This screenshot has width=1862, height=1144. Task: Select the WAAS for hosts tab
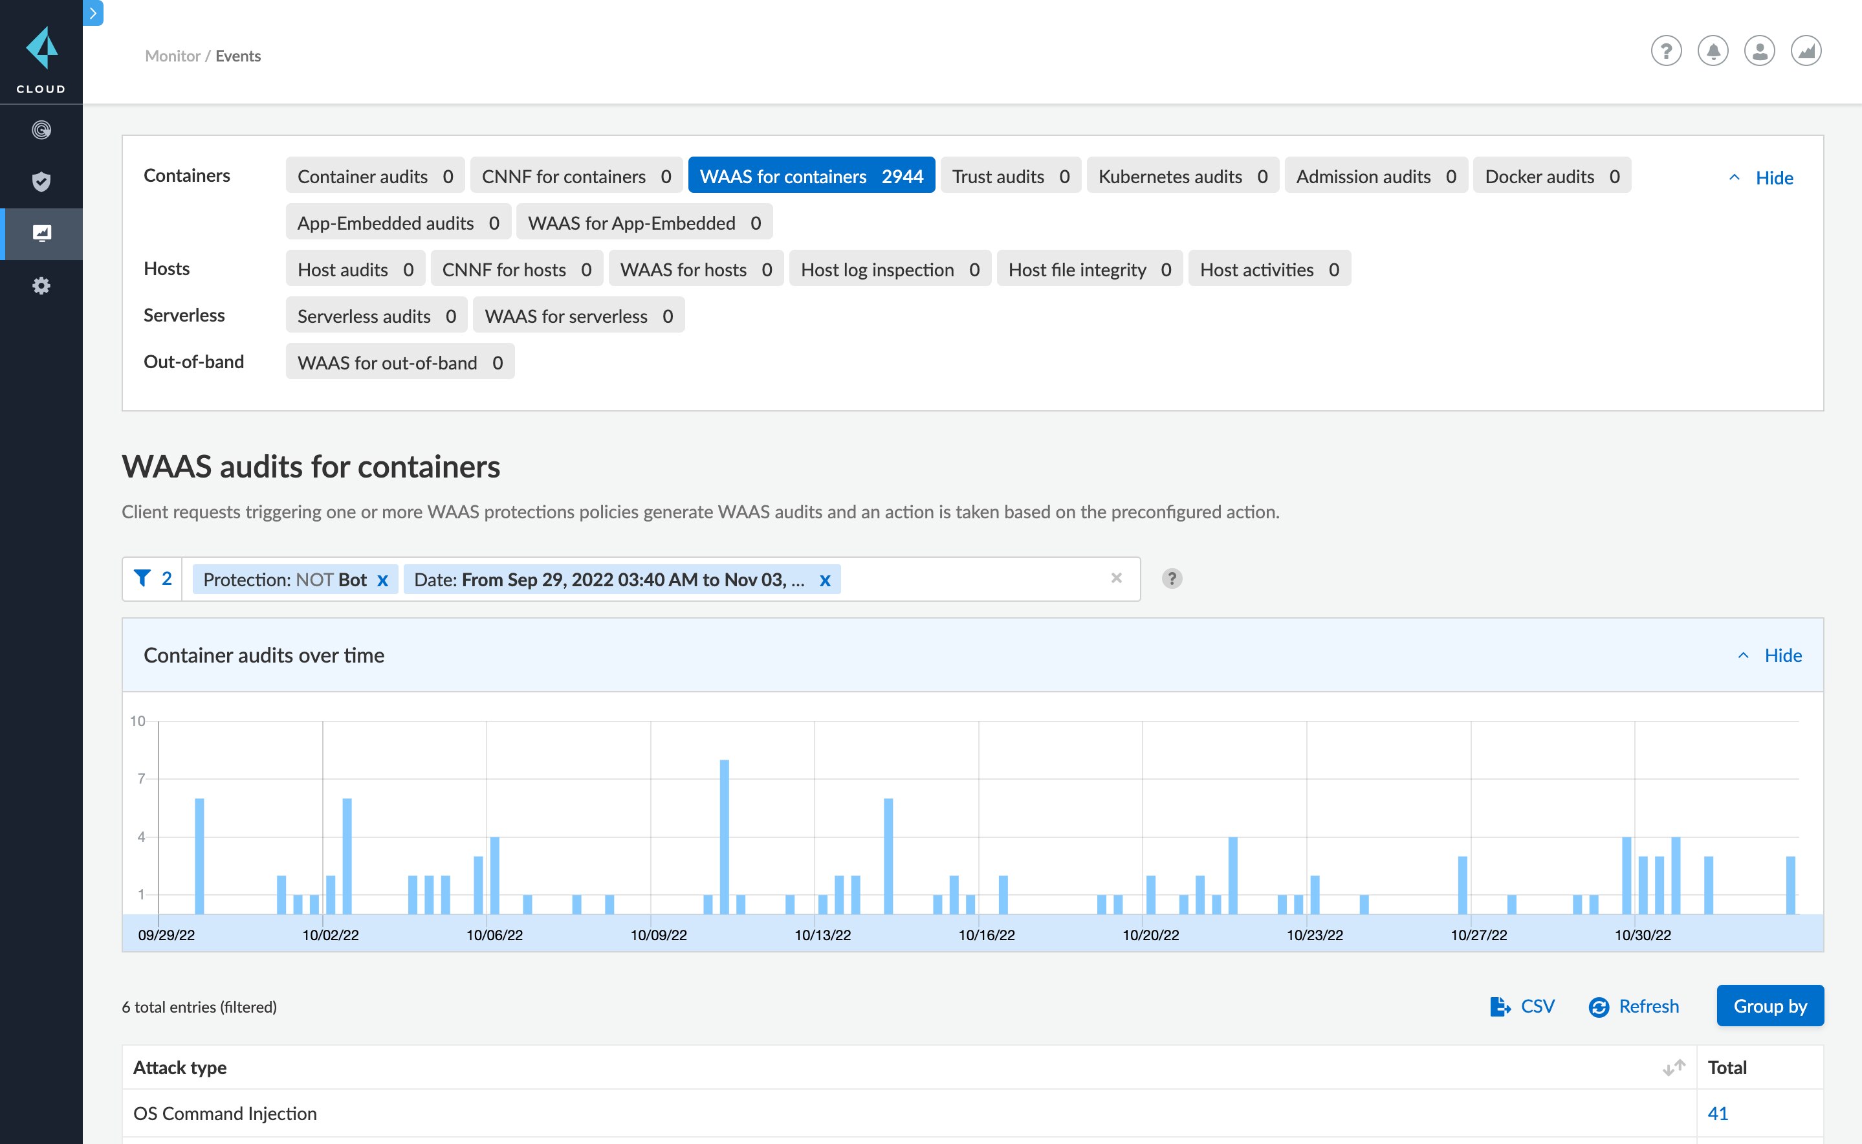click(x=696, y=269)
